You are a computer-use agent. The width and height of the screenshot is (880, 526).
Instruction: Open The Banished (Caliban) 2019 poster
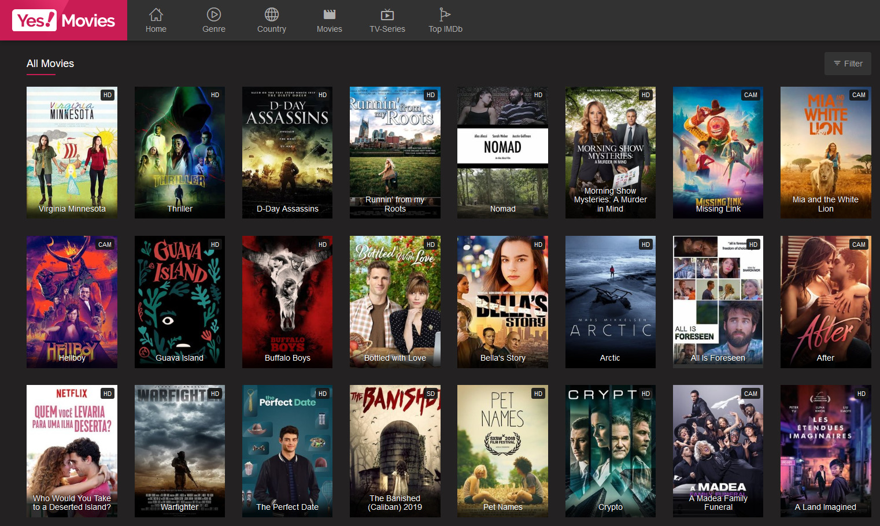395,451
